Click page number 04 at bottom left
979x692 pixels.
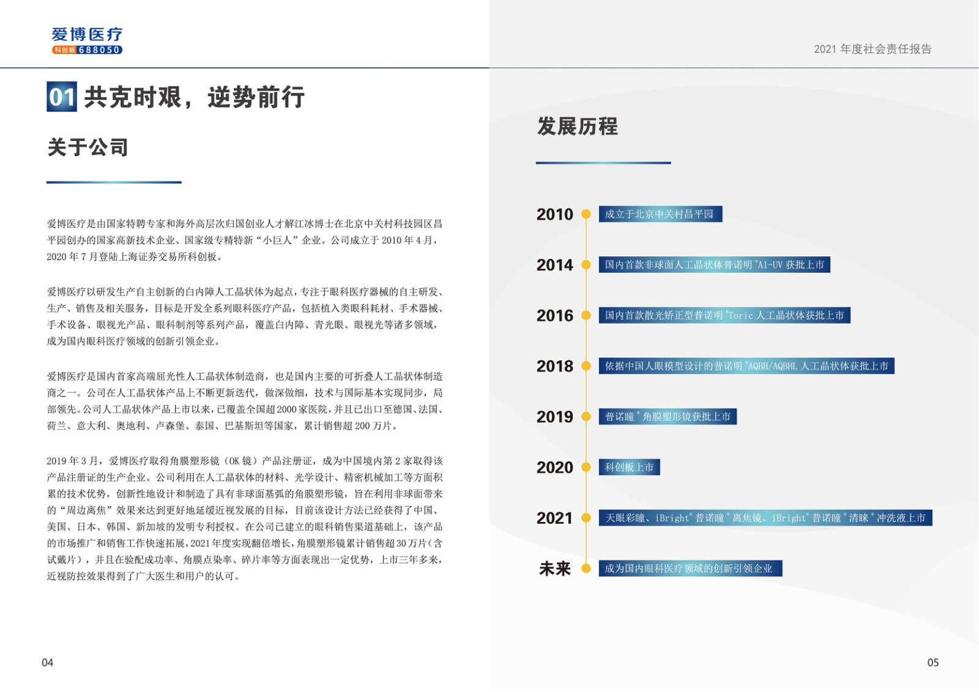pyautogui.click(x=48, y=663)
